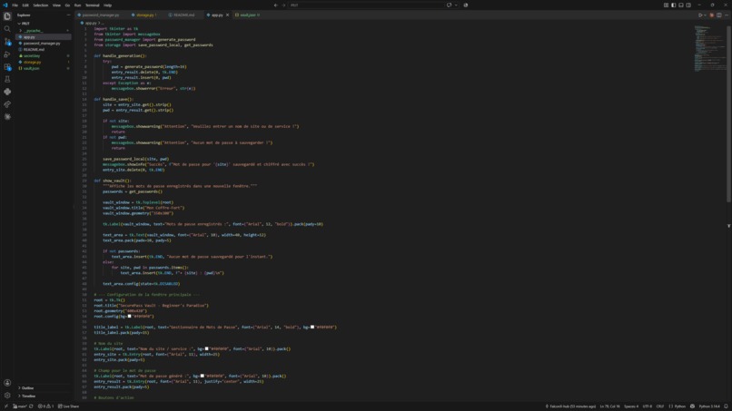Viewport: 732px width, 411px height.
Task: Switch to the storage.py tab
Action: (x=145, y=15)
